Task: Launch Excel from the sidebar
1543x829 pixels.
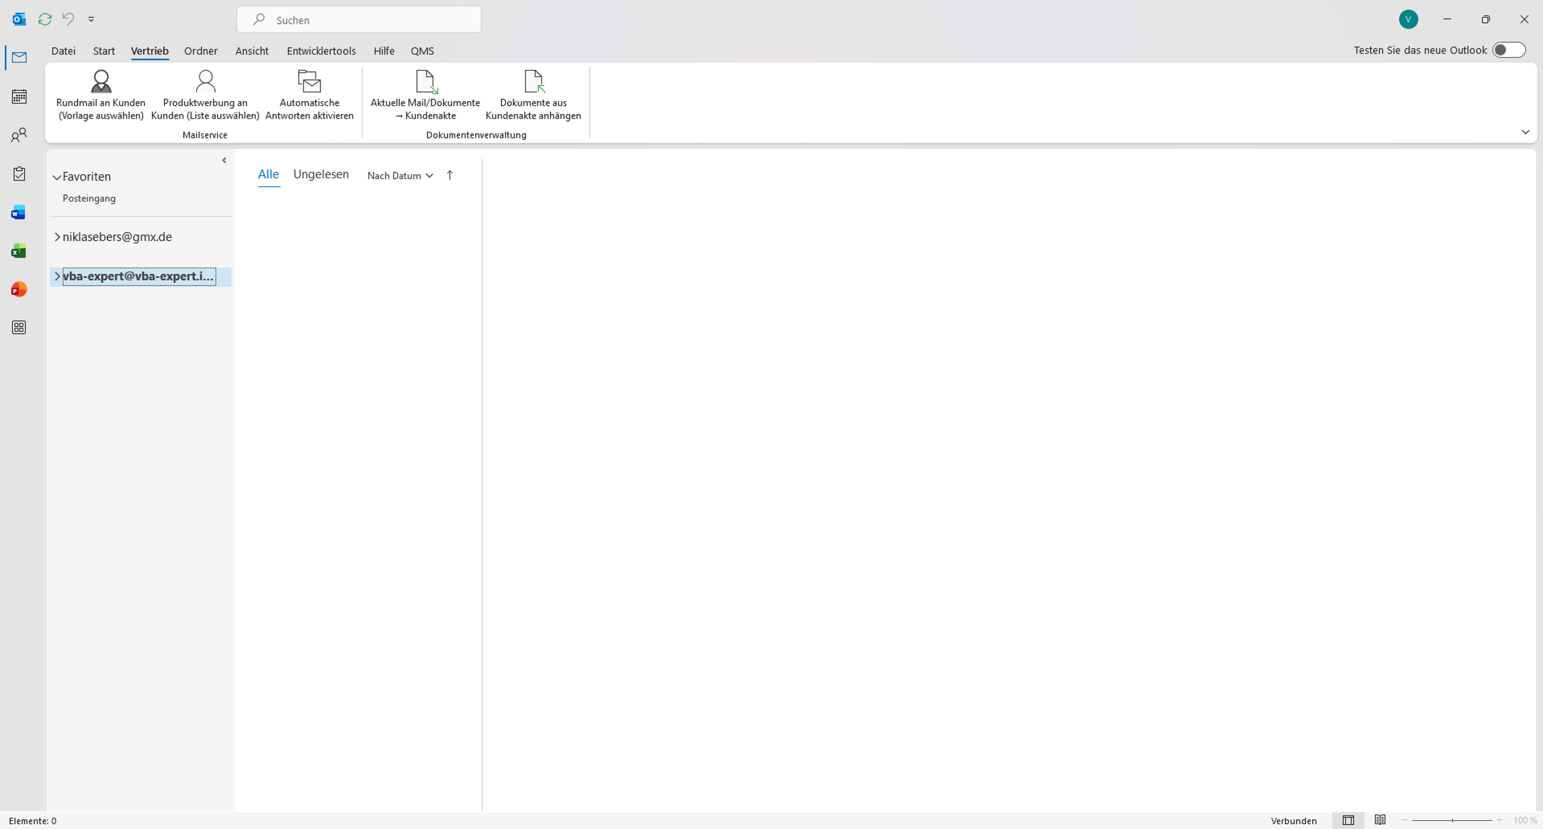Action: coord(19,251)
